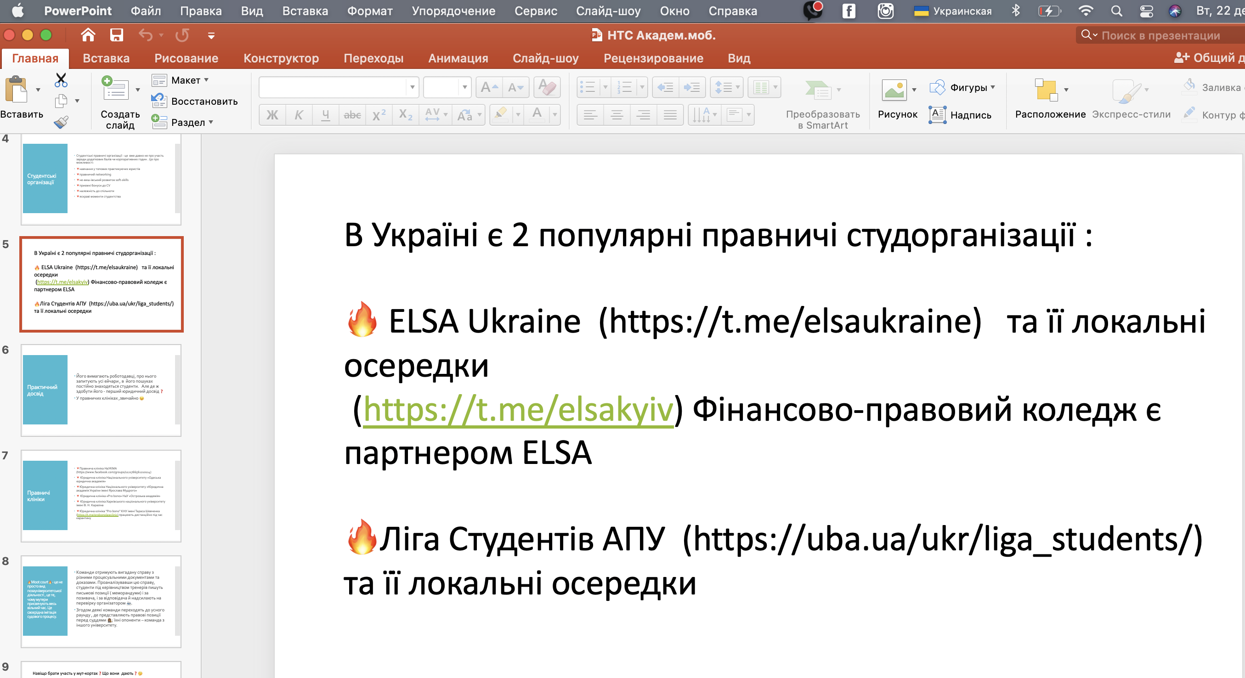
Task: Toggle superscript formatting
Action: [379, 115]
